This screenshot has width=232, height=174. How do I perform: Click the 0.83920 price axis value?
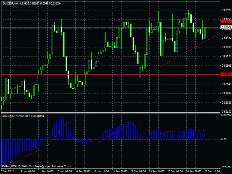pos(226,10)
